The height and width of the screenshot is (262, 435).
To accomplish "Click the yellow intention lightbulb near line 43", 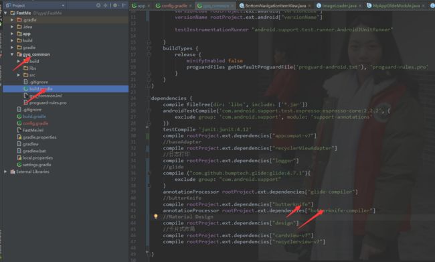I will point(156,216).
